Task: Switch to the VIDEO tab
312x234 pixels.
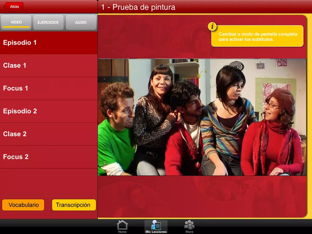Action: click(x=16, y=22)
